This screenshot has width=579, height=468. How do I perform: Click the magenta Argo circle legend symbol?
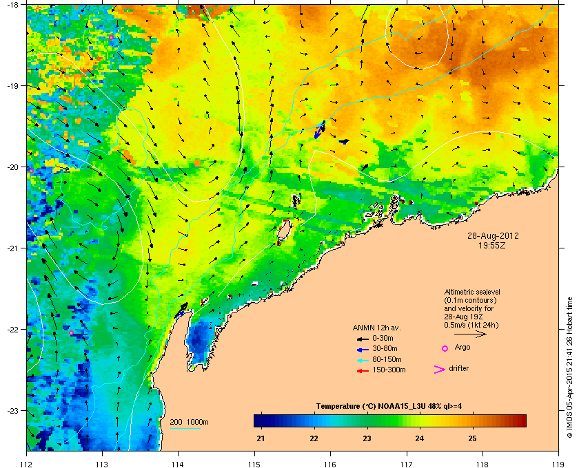445,348
